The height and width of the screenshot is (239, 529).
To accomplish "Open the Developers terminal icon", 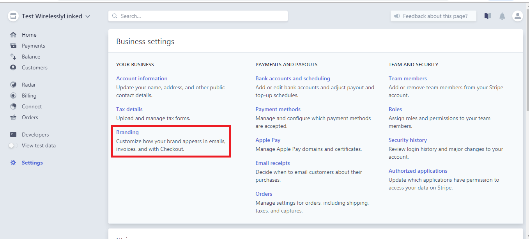I will pyautogui.click(x=13, y=135).
